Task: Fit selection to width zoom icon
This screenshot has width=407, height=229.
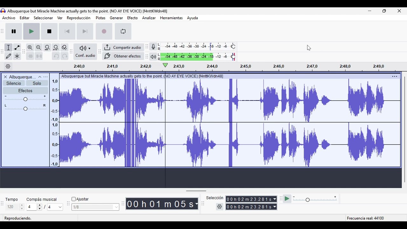Action: [x=47, y=48]
